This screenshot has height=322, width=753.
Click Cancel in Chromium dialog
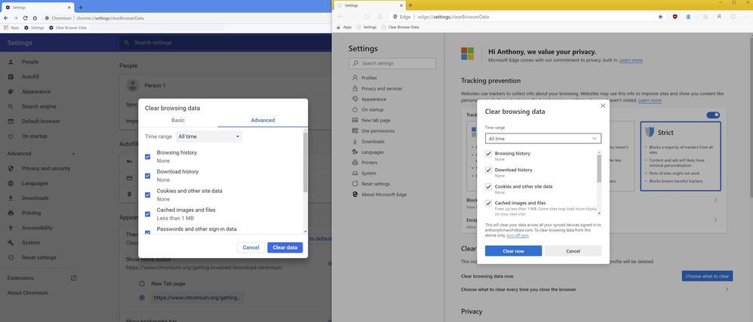coord(250,247)
